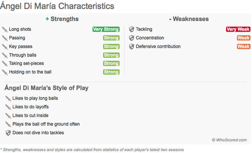
Task: Select the Strengths column heading
Action: coord(62,19)
